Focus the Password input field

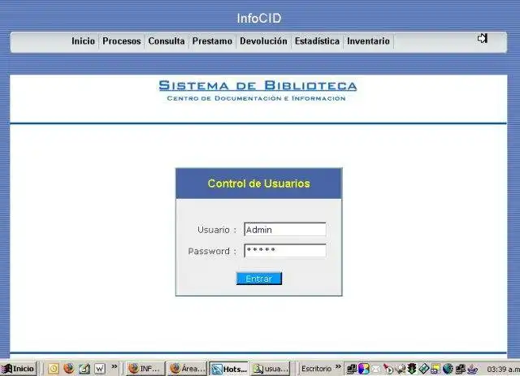(285, 251)
